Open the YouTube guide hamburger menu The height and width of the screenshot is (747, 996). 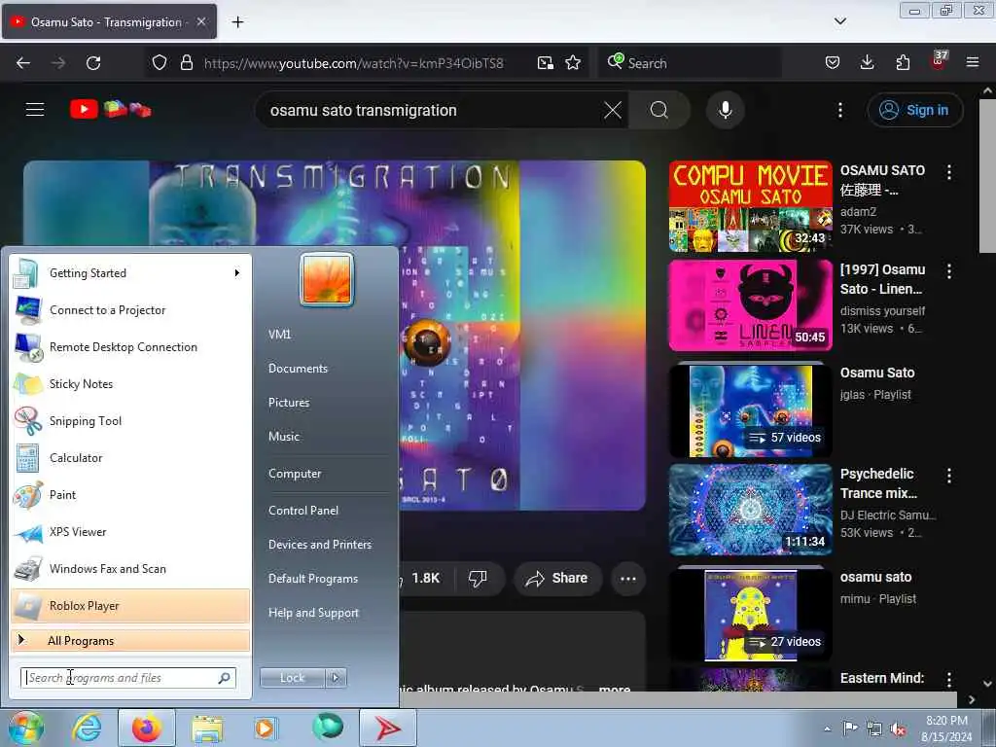[x=35, y=110]
